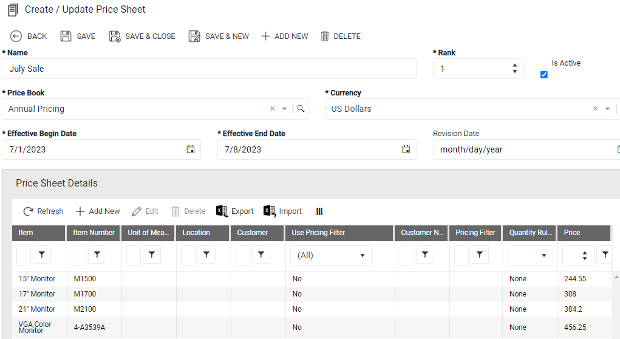Click Import from Excel icon
Screen dimensions: 620x339
(270, 211)
